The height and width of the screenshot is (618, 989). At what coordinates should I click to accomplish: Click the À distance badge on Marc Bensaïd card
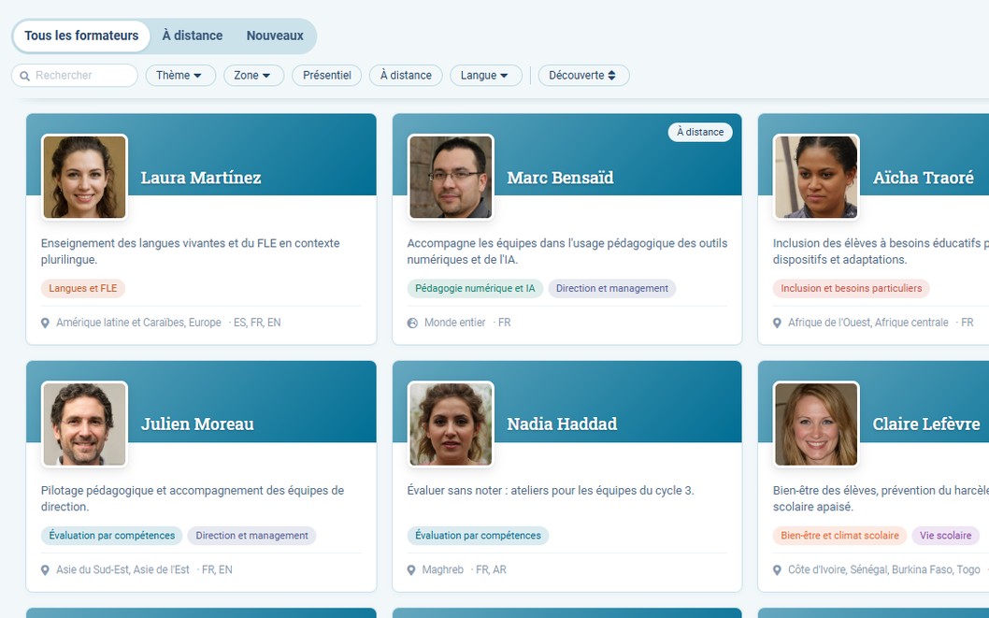(x=700, y=133)
